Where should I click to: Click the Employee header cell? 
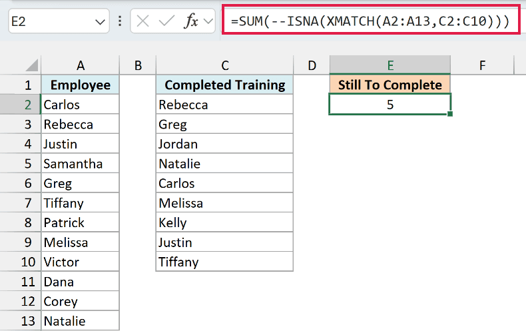click(x=80, y=85)
